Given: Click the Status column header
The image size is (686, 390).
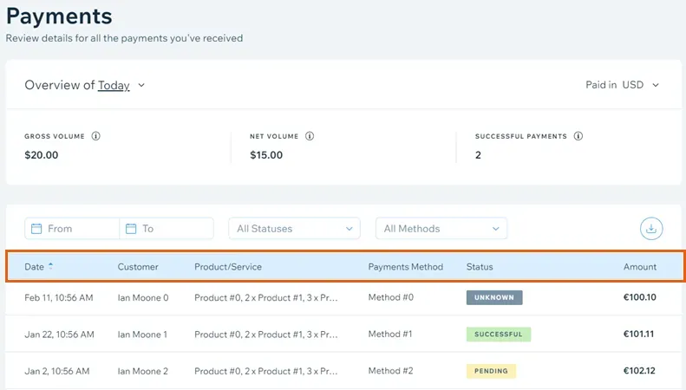Looking at the screenshot, I should click(479, 267).
